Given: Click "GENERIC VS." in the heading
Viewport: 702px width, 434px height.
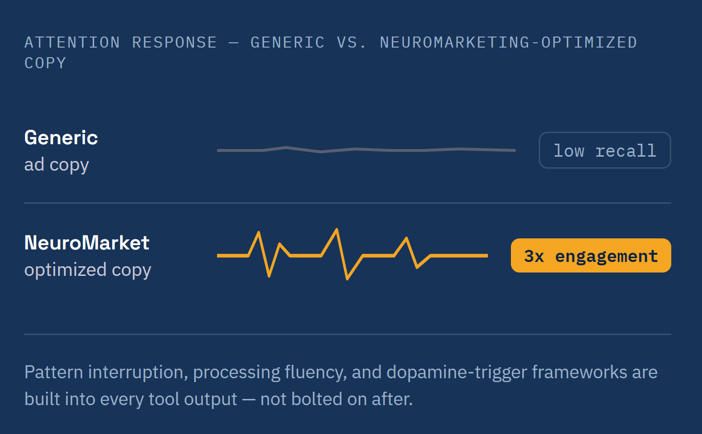Looking at the screenshot, I should coord(308,42).
